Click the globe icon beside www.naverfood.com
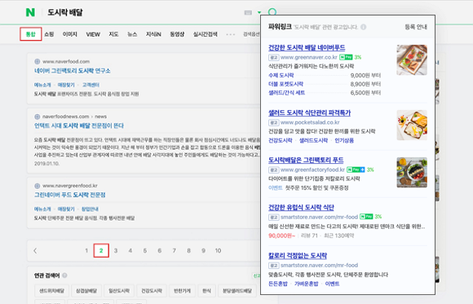Viewport: 473px width, 304px height. tap(37, 61)
